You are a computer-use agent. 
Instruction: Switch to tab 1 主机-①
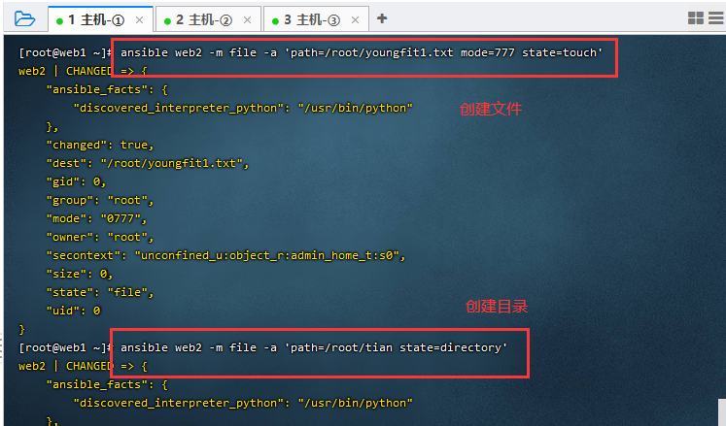[100, 19]
